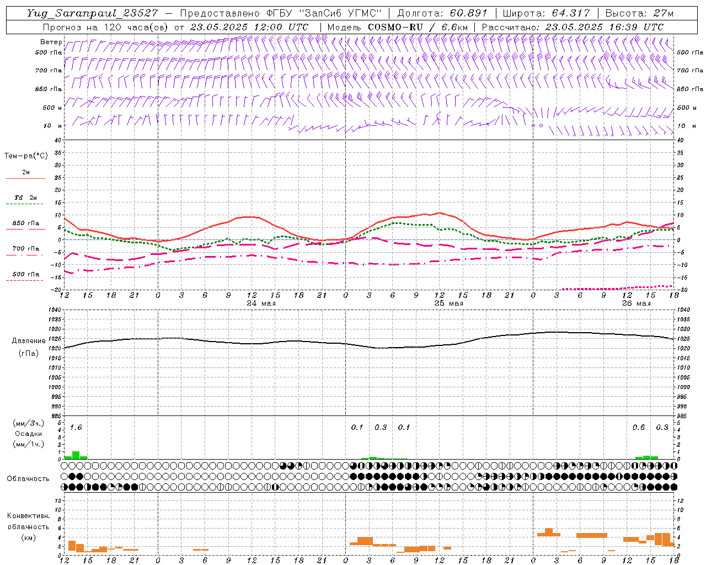Viewport: 706px width, 565px height.
Task: Click the 'Рассчитано: 23.05.2025 16:39 UTC' text
Action: [573, 27]
